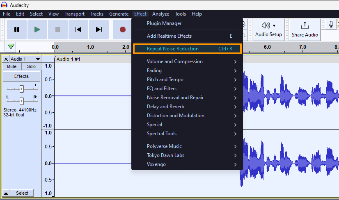Expand the Tokyo Dawn Labs submenu
This screenshot has height=200, width=339.
point(187,155)
